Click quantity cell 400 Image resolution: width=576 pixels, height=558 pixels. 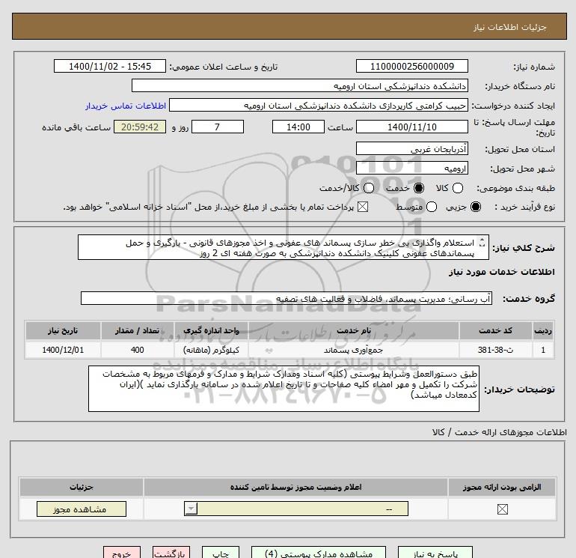pyautogui.click(x=137, y=350)
